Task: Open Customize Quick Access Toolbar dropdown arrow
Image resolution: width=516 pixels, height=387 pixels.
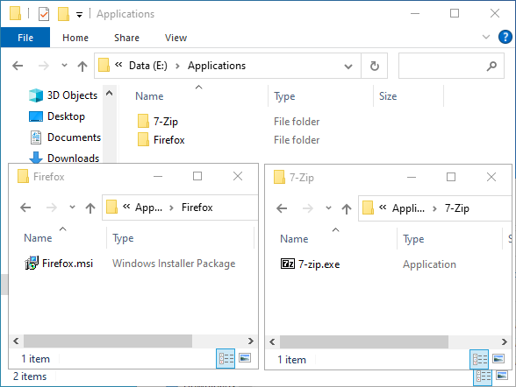Action: pos(79,14)
